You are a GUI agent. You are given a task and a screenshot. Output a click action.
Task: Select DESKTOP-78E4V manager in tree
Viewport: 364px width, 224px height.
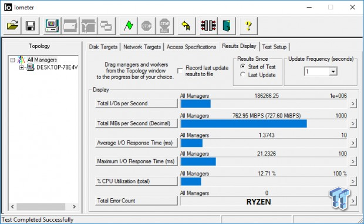click(57, 67)
